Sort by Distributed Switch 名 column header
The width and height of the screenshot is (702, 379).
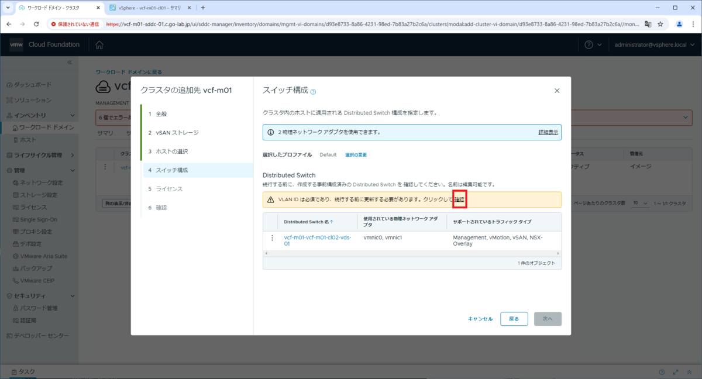309,222
